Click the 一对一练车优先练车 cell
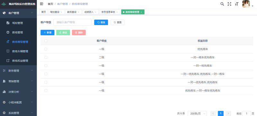 pos(203,57)
